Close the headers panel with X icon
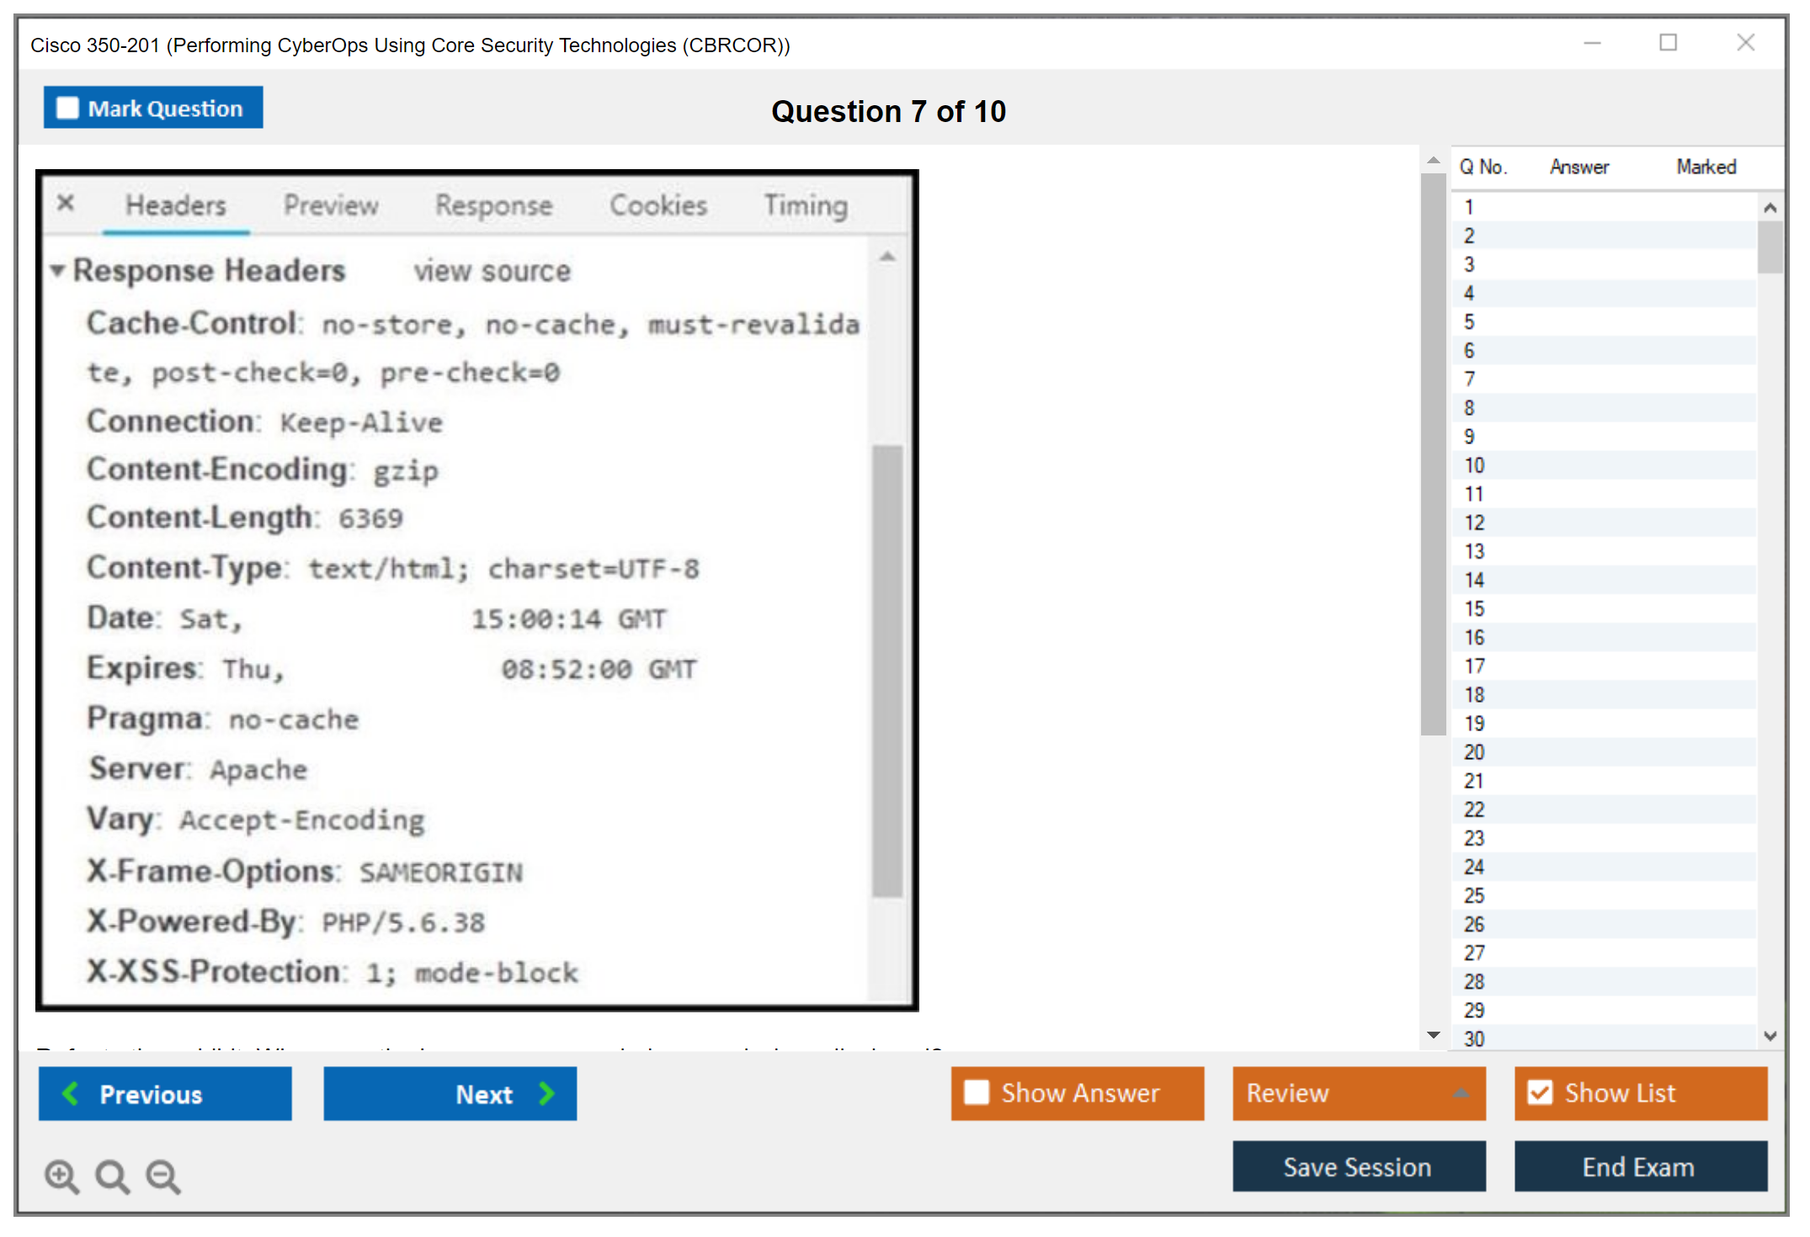Screen dimensions: 1810x1237 [x=66, y=203]
